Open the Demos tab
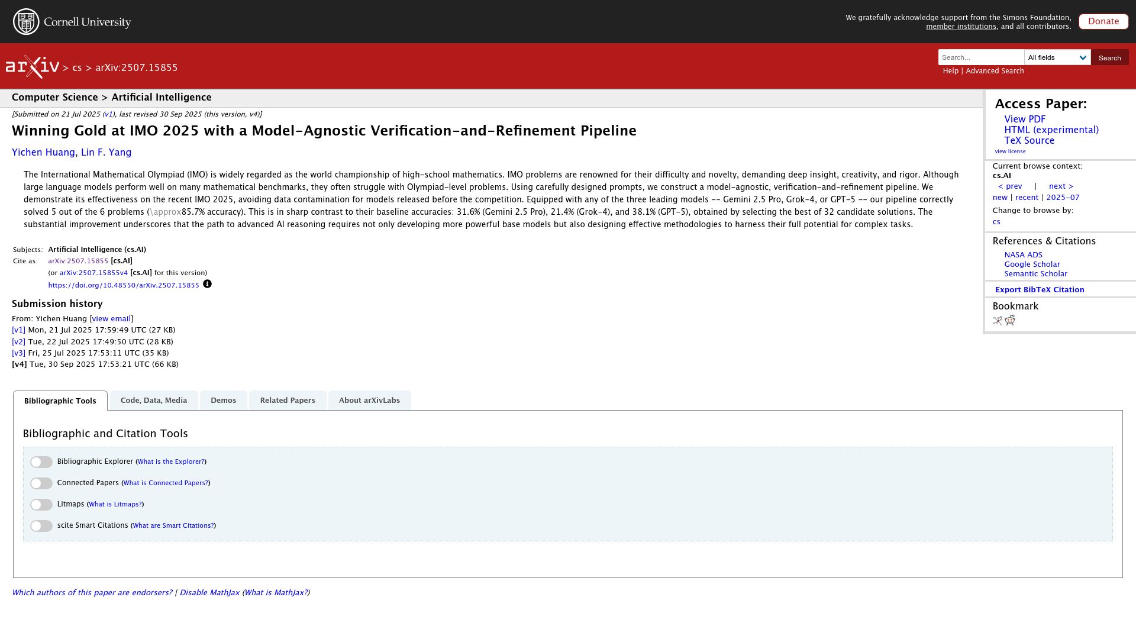Screen dimensions: 1136x639 coord(224,401)
